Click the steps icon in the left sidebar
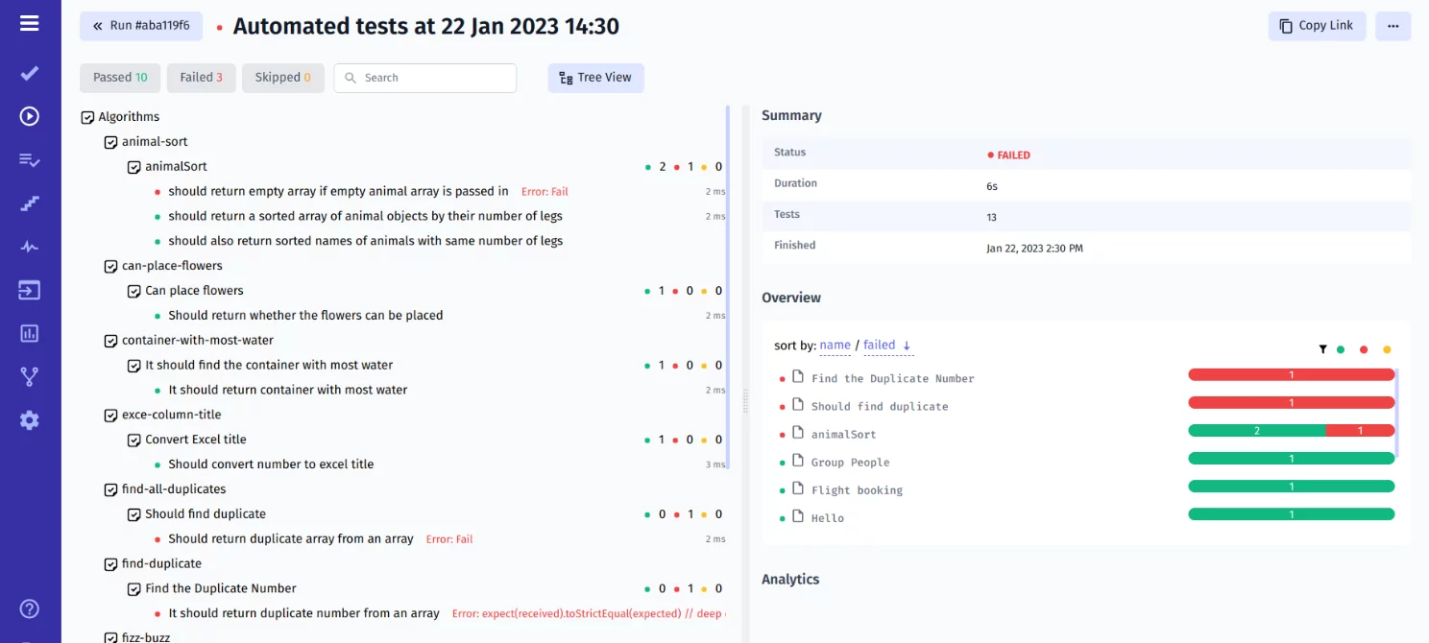The width and height of the screenshot is (1429, 643). pos(29,202)
